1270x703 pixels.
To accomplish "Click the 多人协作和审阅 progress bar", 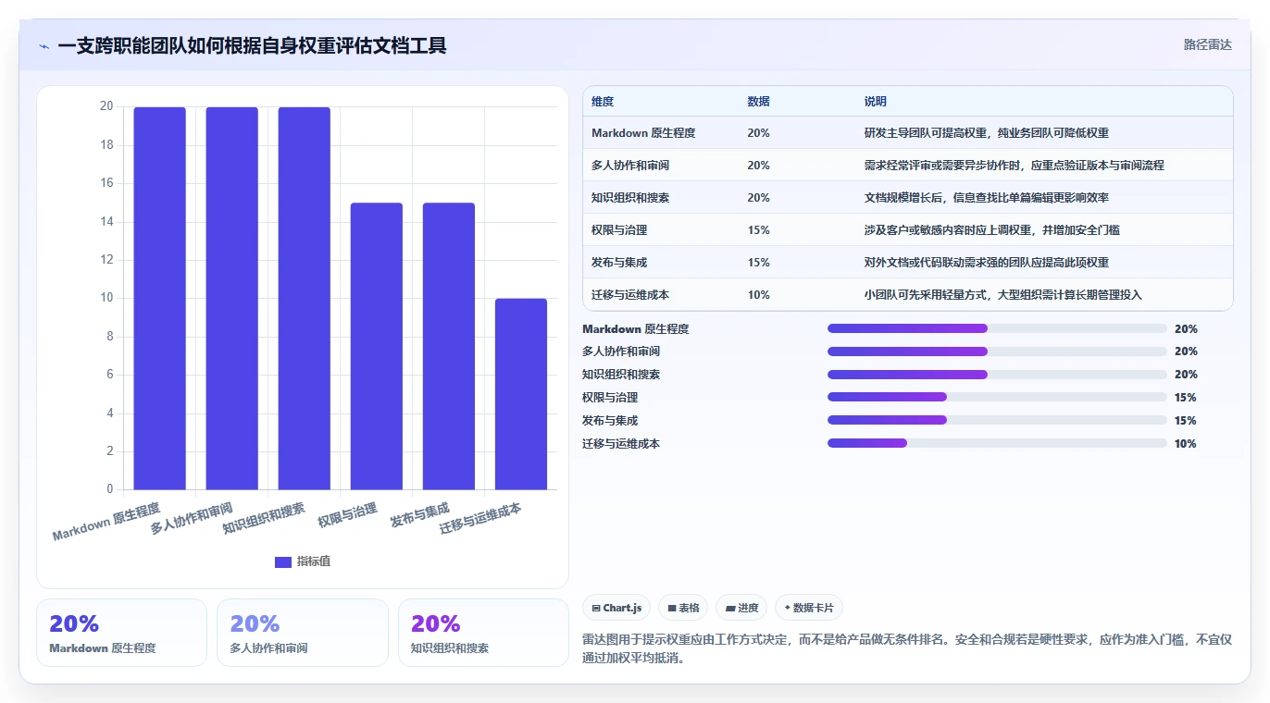I will (x=997, y=351).
